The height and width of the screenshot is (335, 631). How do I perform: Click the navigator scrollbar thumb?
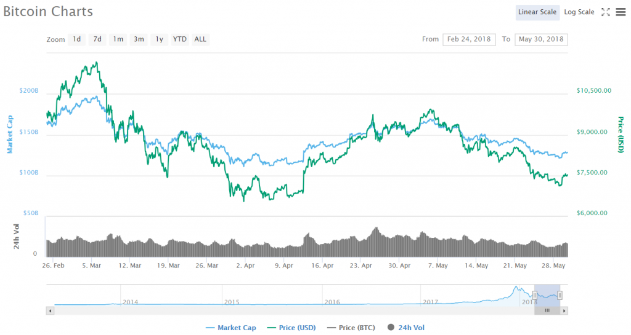click(547, 310)
